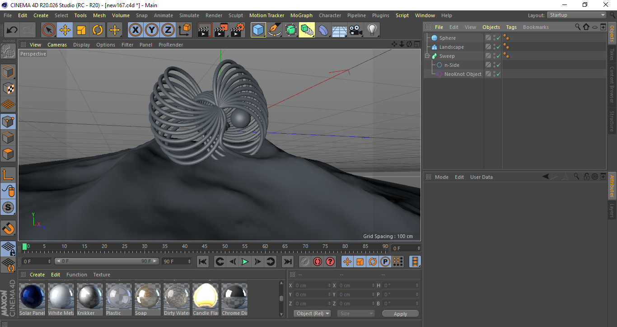Toggle autokeying red button
This screenshot has width=617, height=327.
coord(318,262)
